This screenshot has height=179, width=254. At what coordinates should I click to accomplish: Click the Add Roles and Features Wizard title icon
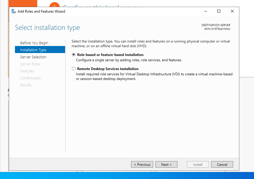pos(14,11)
